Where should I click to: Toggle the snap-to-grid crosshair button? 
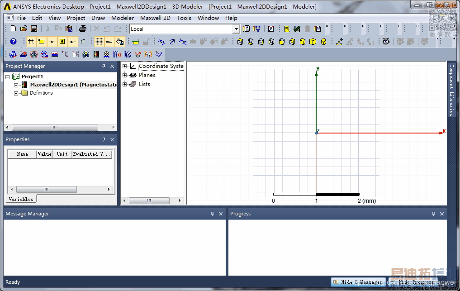(x=31, y=41)
